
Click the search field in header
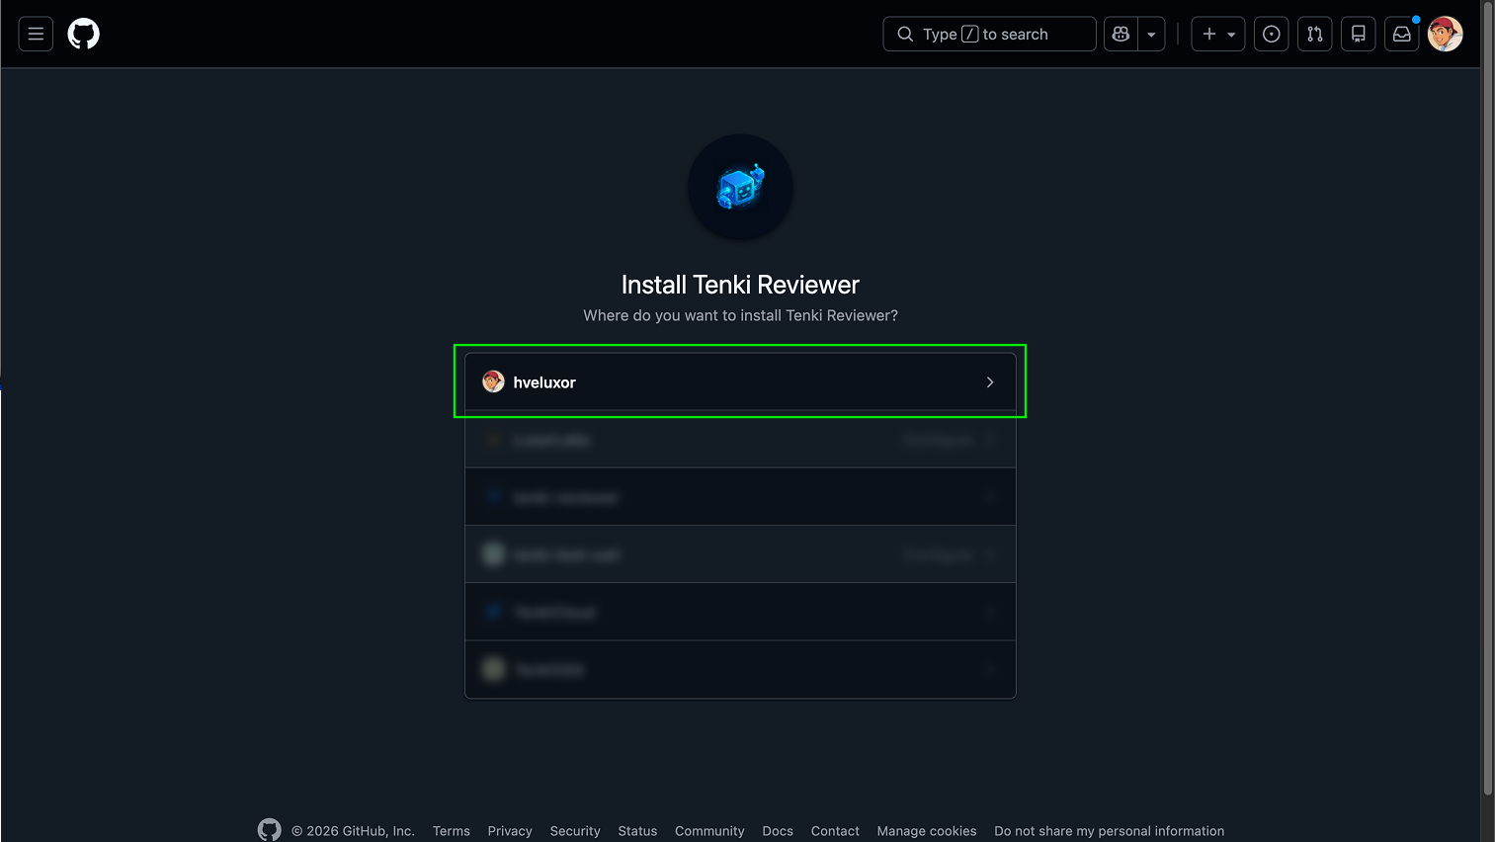pos(989,34)
